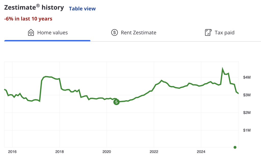261x161 pixels.
Task: Click the small green dot at chart bottom-right
Action: coord(235,147)
